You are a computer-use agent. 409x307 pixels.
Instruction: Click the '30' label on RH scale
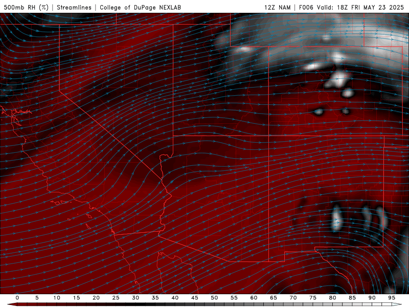pyautogui.click(x=135, y=298)
